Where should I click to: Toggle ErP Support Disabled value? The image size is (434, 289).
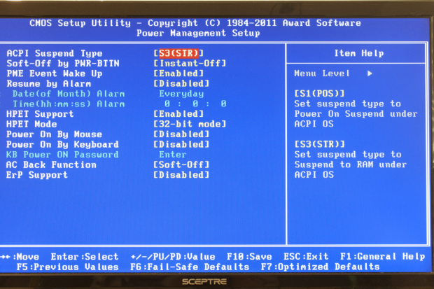(181, 175)
